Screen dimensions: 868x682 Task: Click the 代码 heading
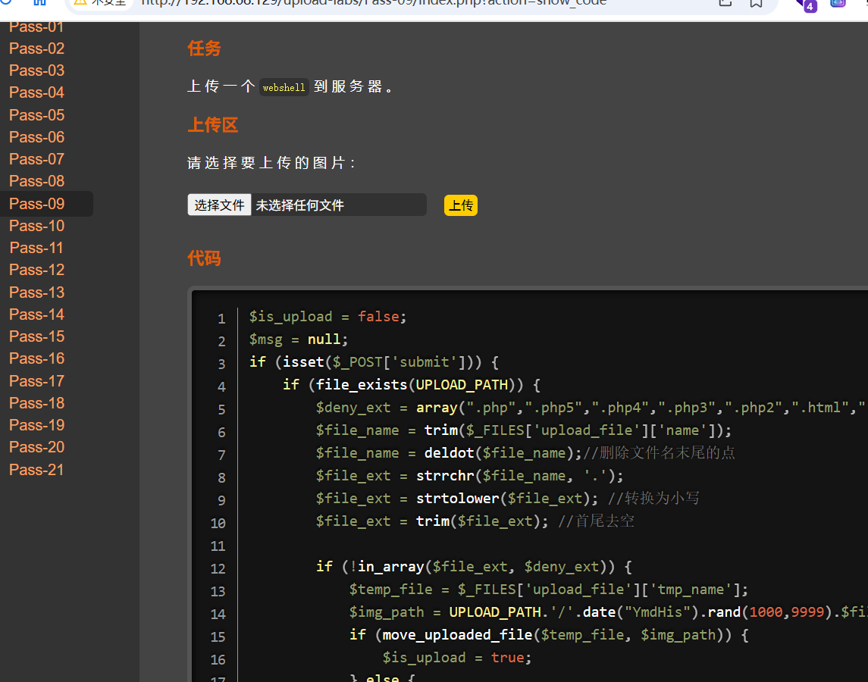(204, 258)
